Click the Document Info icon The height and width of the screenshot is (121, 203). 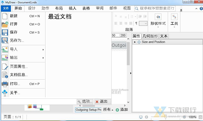click(x=5, y=75)
